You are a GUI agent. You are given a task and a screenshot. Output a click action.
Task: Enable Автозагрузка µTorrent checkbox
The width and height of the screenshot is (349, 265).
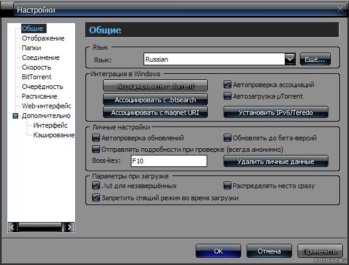(227, 96)
